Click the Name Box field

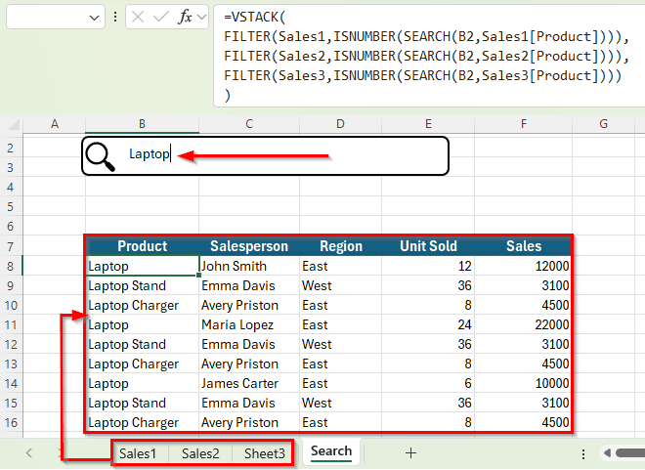coord(56,18)
